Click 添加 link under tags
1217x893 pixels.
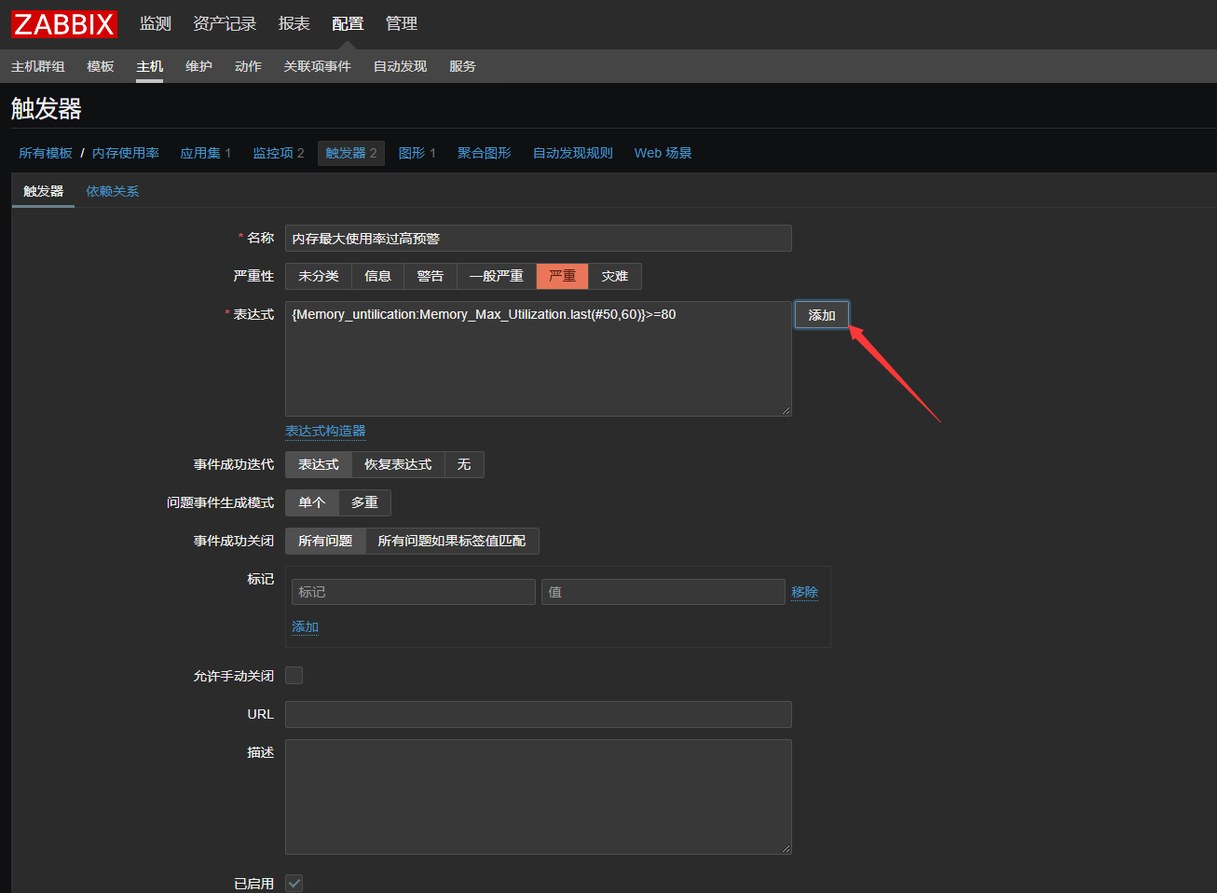click(x=305, y=626)
